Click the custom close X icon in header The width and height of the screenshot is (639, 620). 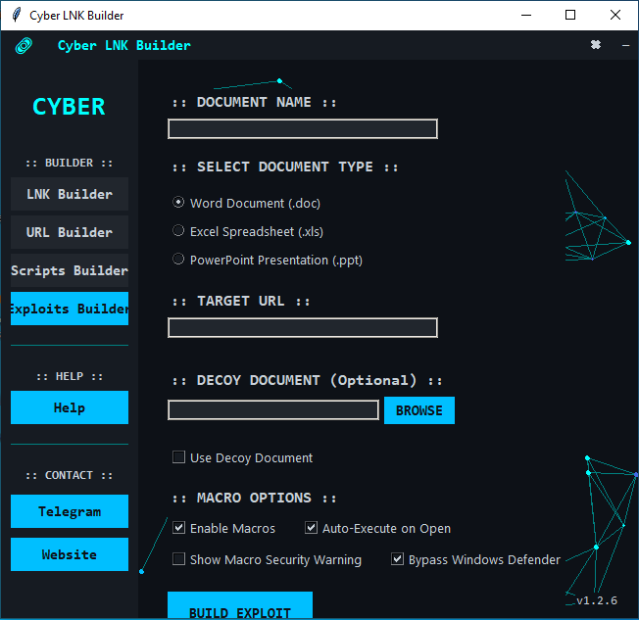point(596,44)
